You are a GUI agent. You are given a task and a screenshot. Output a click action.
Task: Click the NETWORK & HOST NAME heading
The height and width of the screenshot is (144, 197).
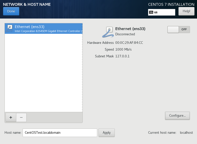(27, 5)
